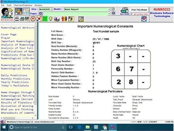This screenshot has height=131, width=174.
Task: Open Task View on the taskbar
Action: pos(71,127)
